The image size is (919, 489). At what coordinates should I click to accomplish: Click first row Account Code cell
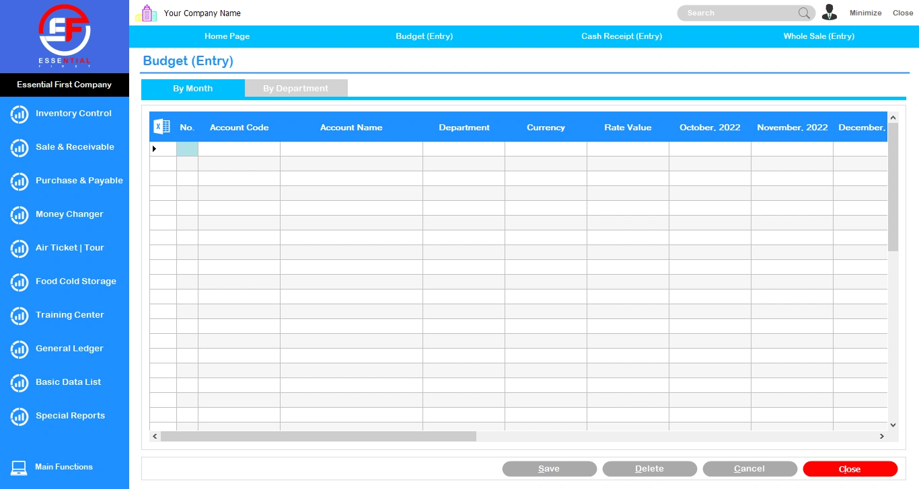[x=239, y=149]
